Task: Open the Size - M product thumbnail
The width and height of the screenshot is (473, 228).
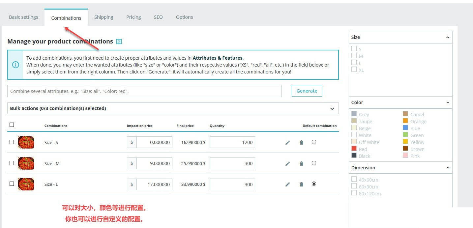Action: point(26,163)
